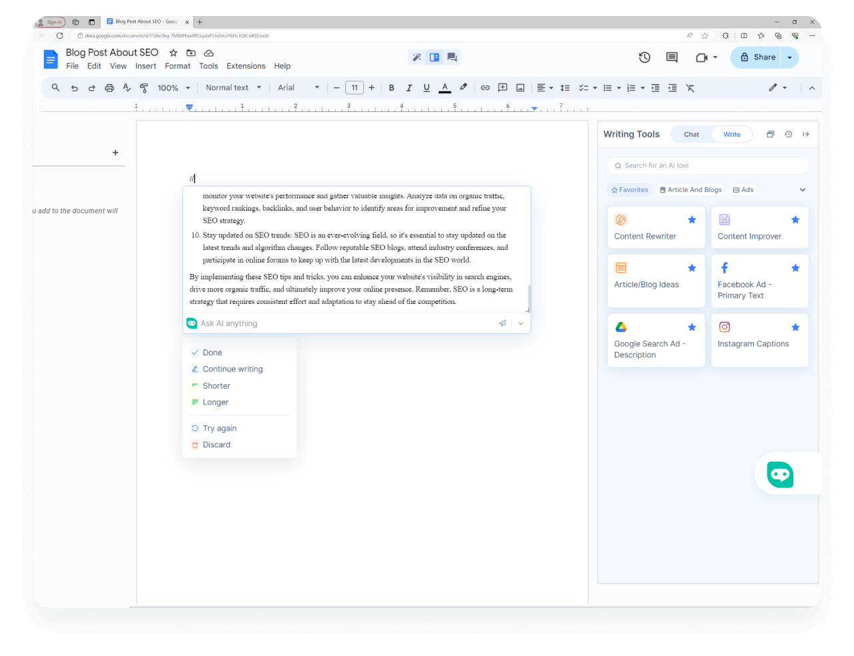Open the Font family dropdown showing Arial

click(297, 87)
